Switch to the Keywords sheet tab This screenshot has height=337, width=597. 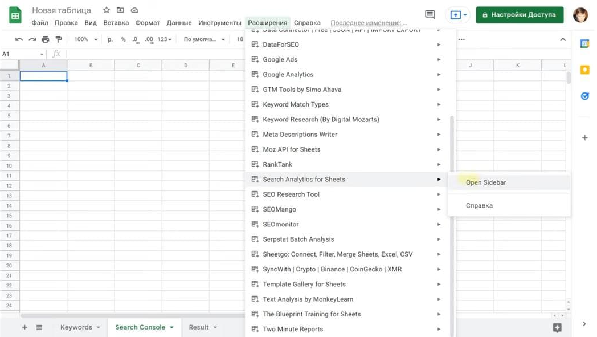(76, 327)
